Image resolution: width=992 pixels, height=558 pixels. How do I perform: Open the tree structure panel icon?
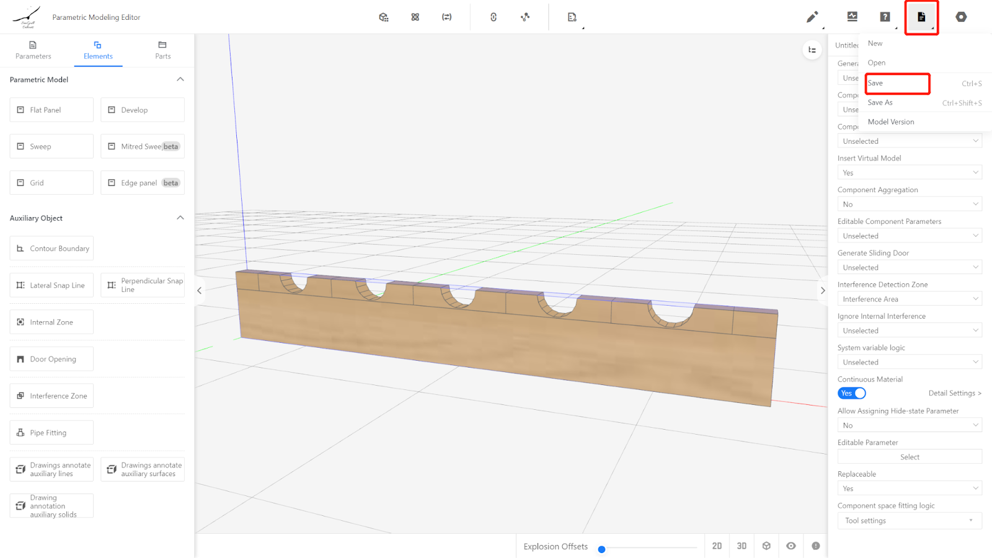[812, 50]
